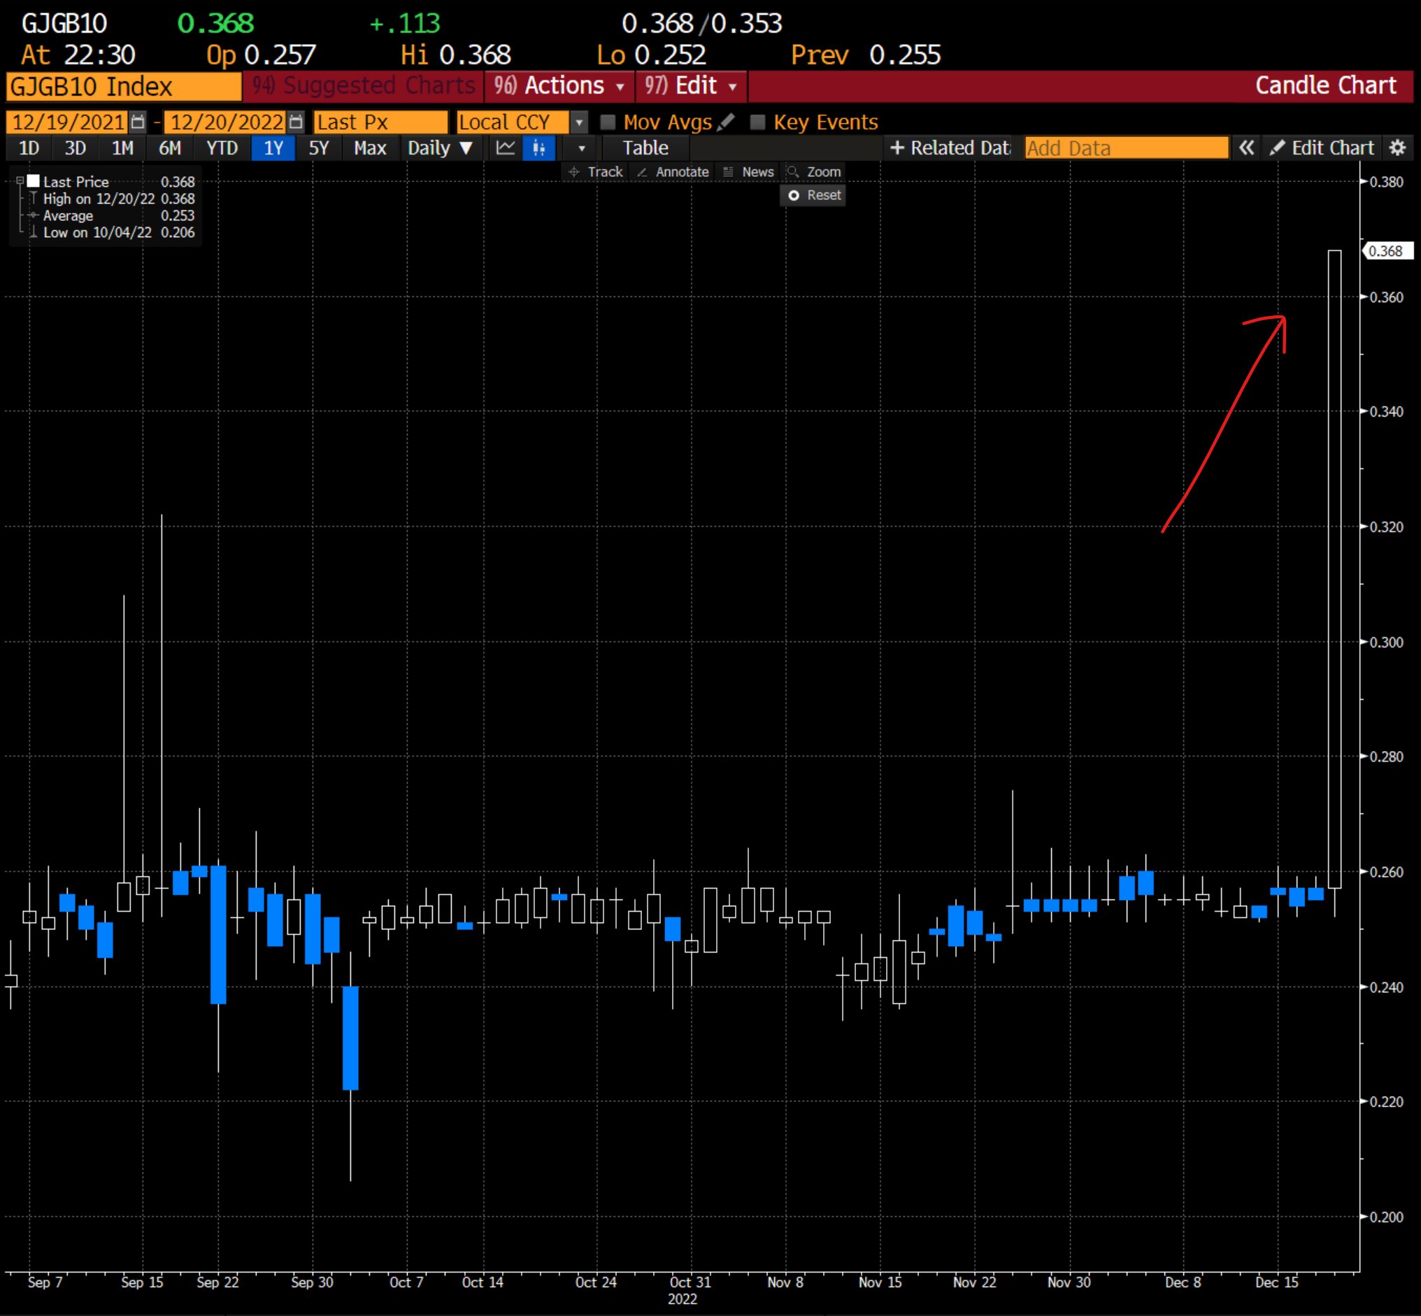
Task: Open the Table view
Action: coord(645,148)
